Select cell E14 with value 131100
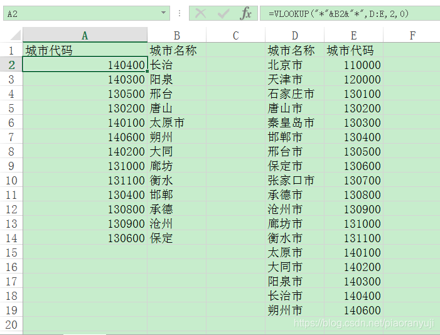This screenshot has height=335, width=440. pyautogui.click(x=353, y=238)
